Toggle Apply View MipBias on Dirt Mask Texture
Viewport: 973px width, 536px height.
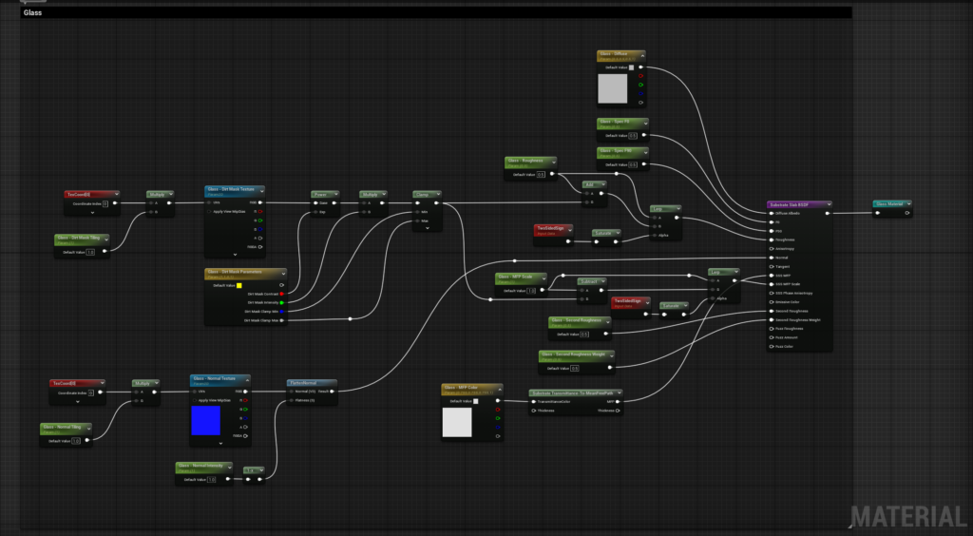[209, 211]
